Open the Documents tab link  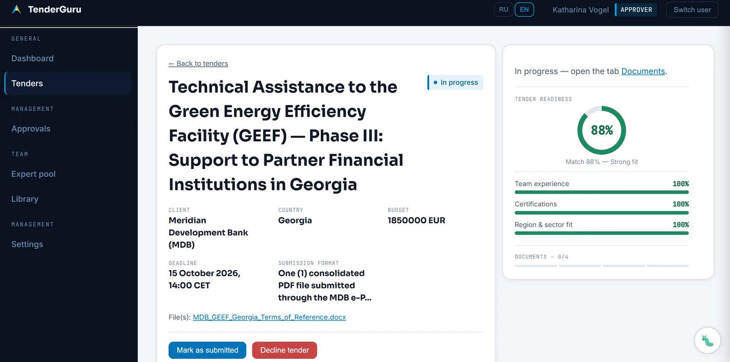pyautogui.click(x=643, y=71)
